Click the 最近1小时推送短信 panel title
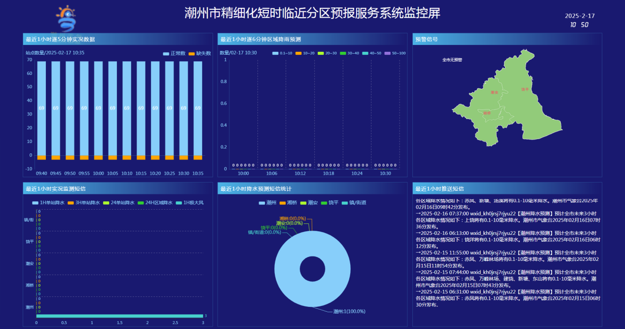 pos(439,188)
